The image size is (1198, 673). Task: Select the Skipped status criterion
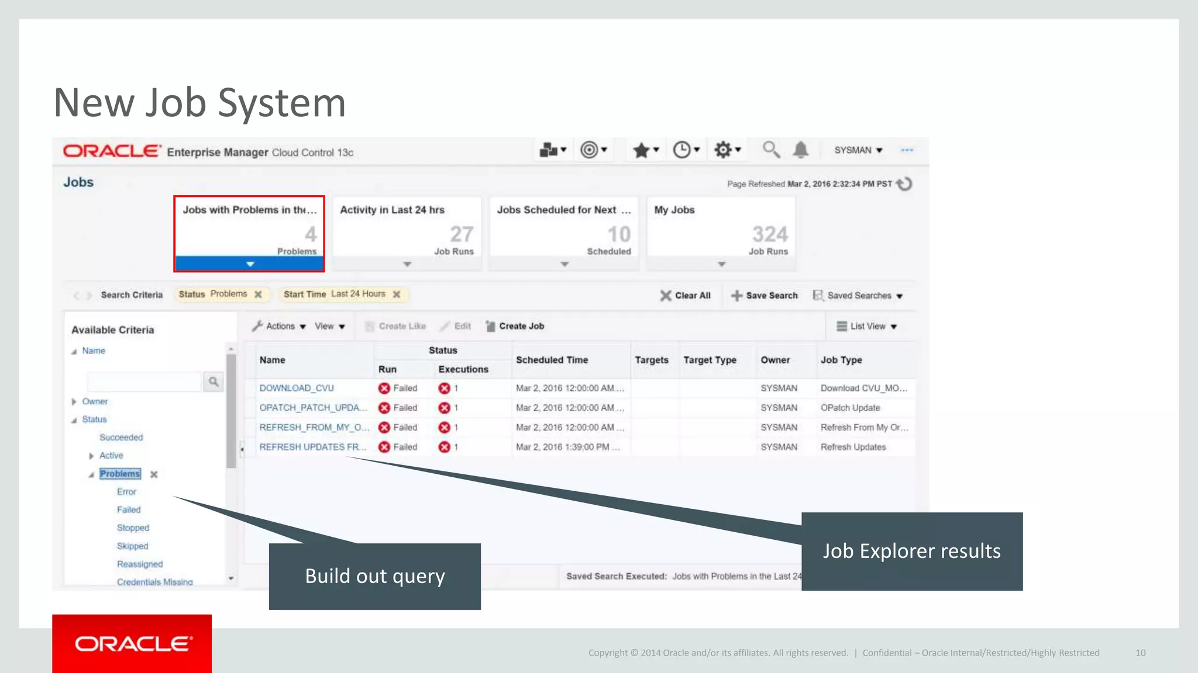click(132, 546)
